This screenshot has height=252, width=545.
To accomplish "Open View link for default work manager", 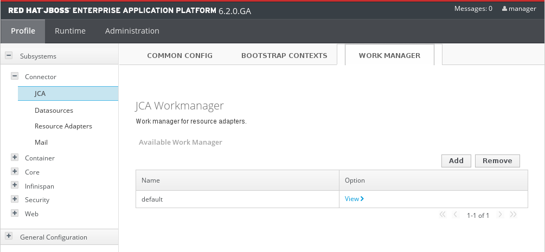I will pyautogui.click(x=354, y=199).
